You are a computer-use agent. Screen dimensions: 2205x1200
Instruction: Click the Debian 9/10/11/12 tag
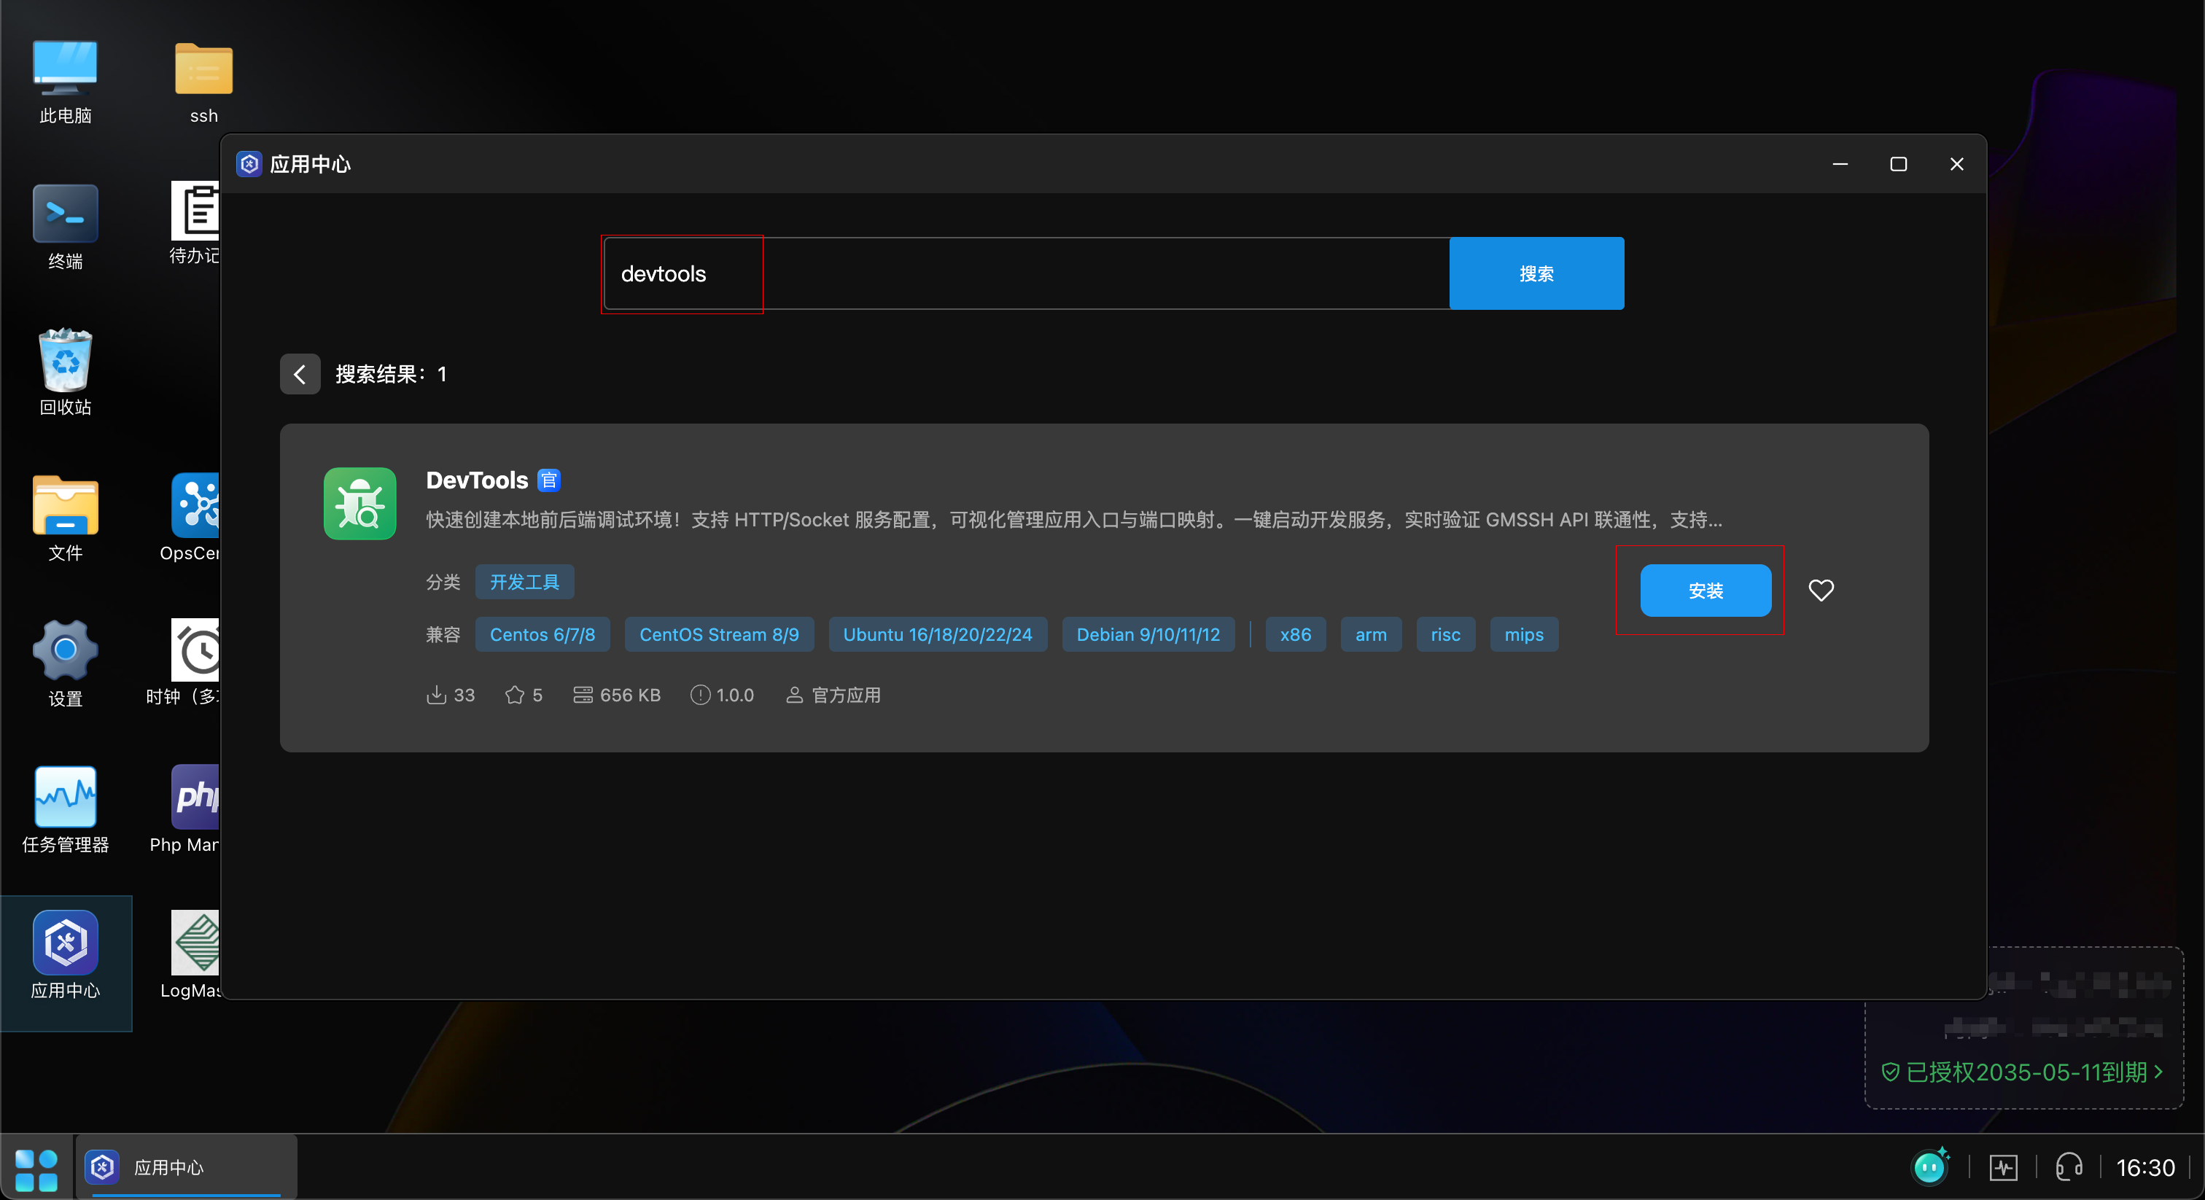(x=1148, y=634)
